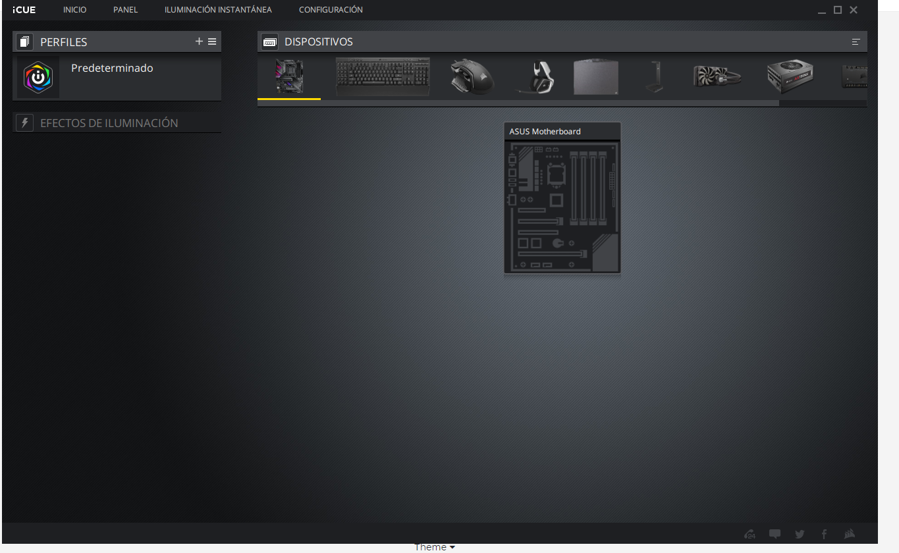
Task: Open the profiles list menu icon
Action: click(212, 41)
